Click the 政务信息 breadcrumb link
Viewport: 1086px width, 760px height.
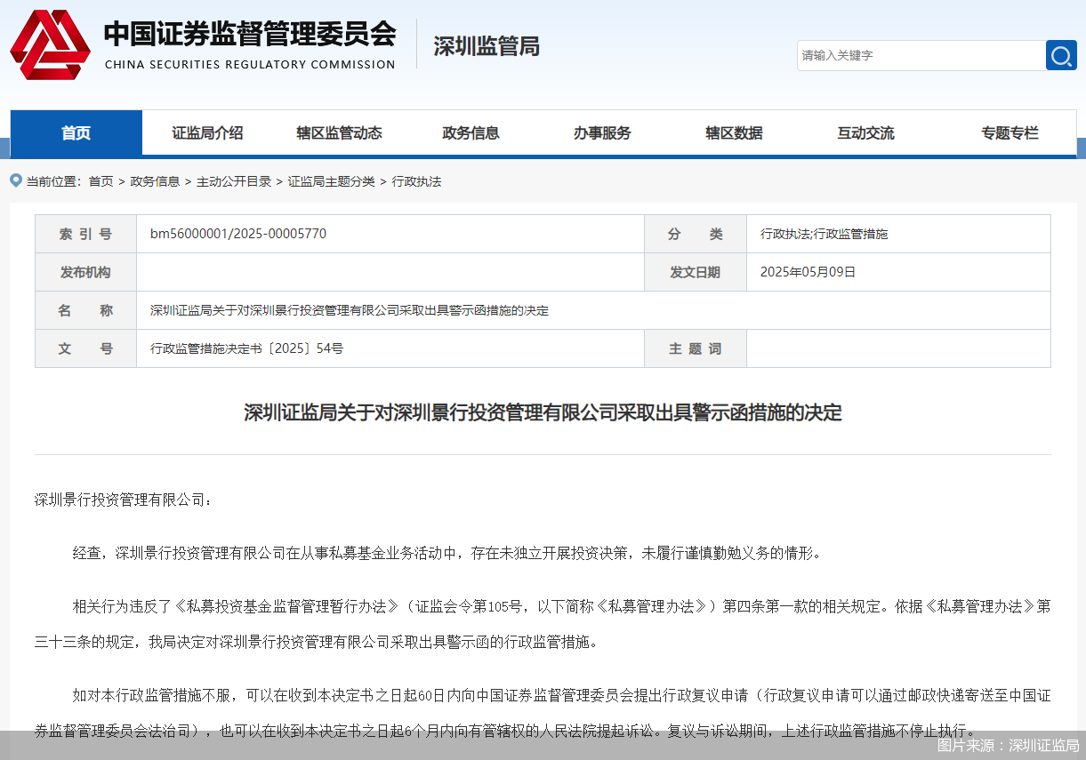155,181
